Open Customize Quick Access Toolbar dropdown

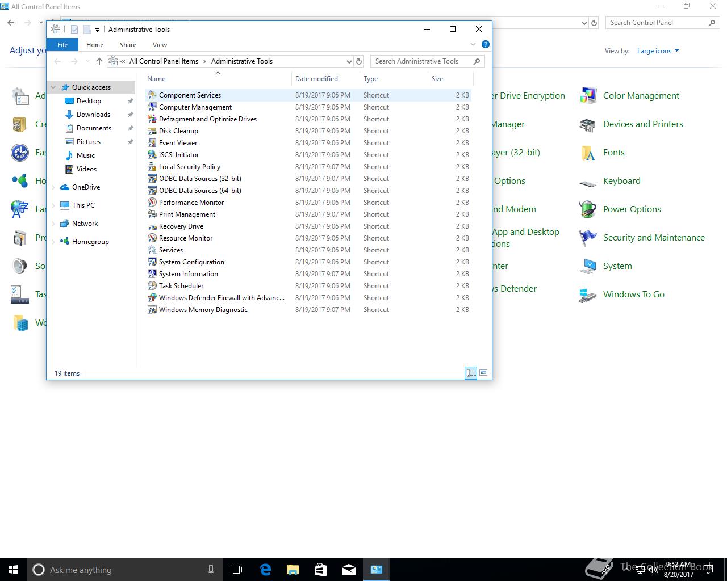coord(97,30)
